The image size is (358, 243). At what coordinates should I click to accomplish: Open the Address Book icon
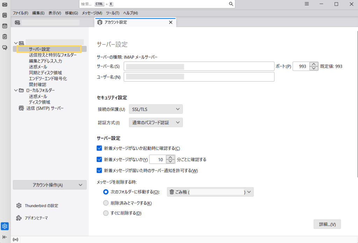tap(5, 15)
